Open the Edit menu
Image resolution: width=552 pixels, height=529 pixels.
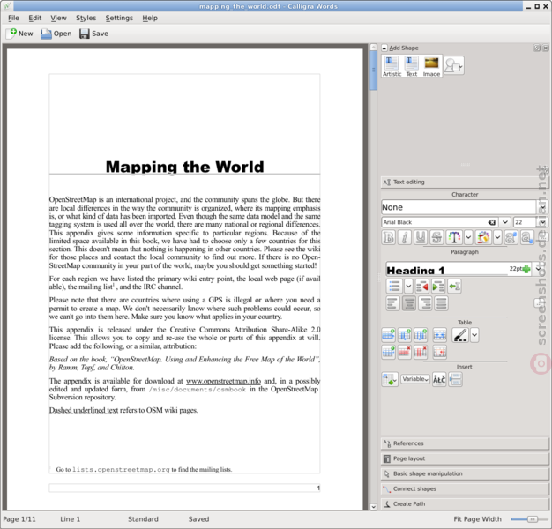(x=35, y=18)
